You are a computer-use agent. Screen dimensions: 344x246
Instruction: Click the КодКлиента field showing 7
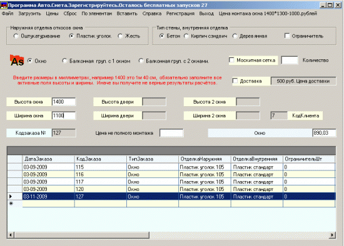coord(279,116)
